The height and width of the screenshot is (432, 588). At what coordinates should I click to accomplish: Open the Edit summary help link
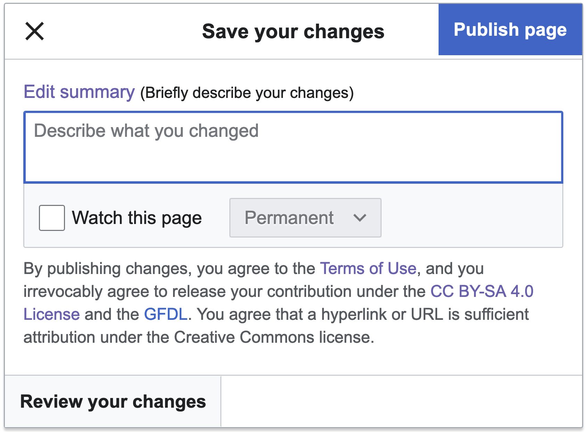(79, 92)
